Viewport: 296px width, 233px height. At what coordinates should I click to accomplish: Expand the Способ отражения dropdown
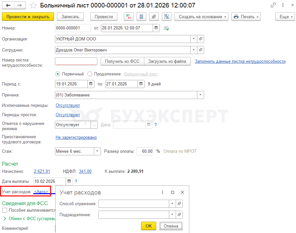pyautogui.click(x=172, y=204)
